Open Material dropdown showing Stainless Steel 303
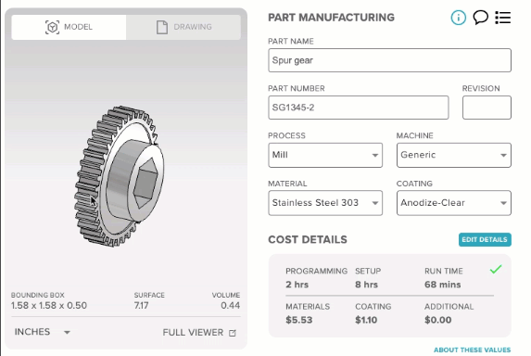This screenshot has width=531, height=356. [x=325, y=203]
